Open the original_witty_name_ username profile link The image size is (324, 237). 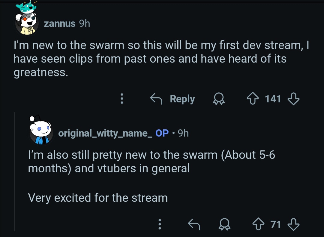tap(105, 133)
